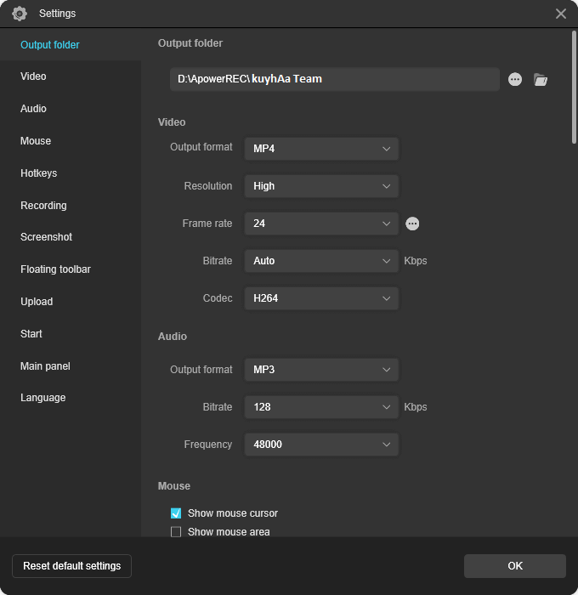Open the Resolution dropdown set to High
578x595 pixels.
point(321,186)
